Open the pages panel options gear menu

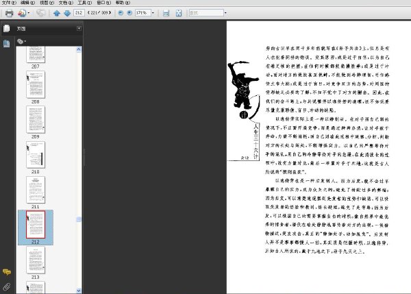21,41
